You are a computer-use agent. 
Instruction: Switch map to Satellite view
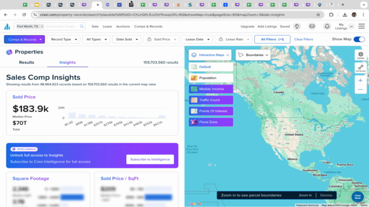(360, 55)
